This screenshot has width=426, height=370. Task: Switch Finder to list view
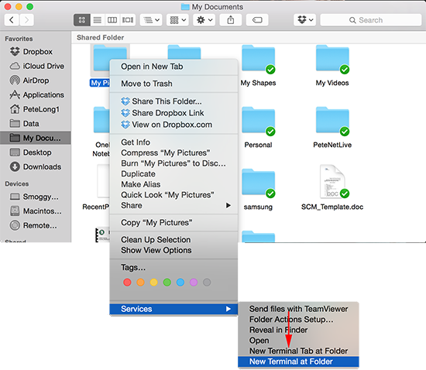coord(98,20)
